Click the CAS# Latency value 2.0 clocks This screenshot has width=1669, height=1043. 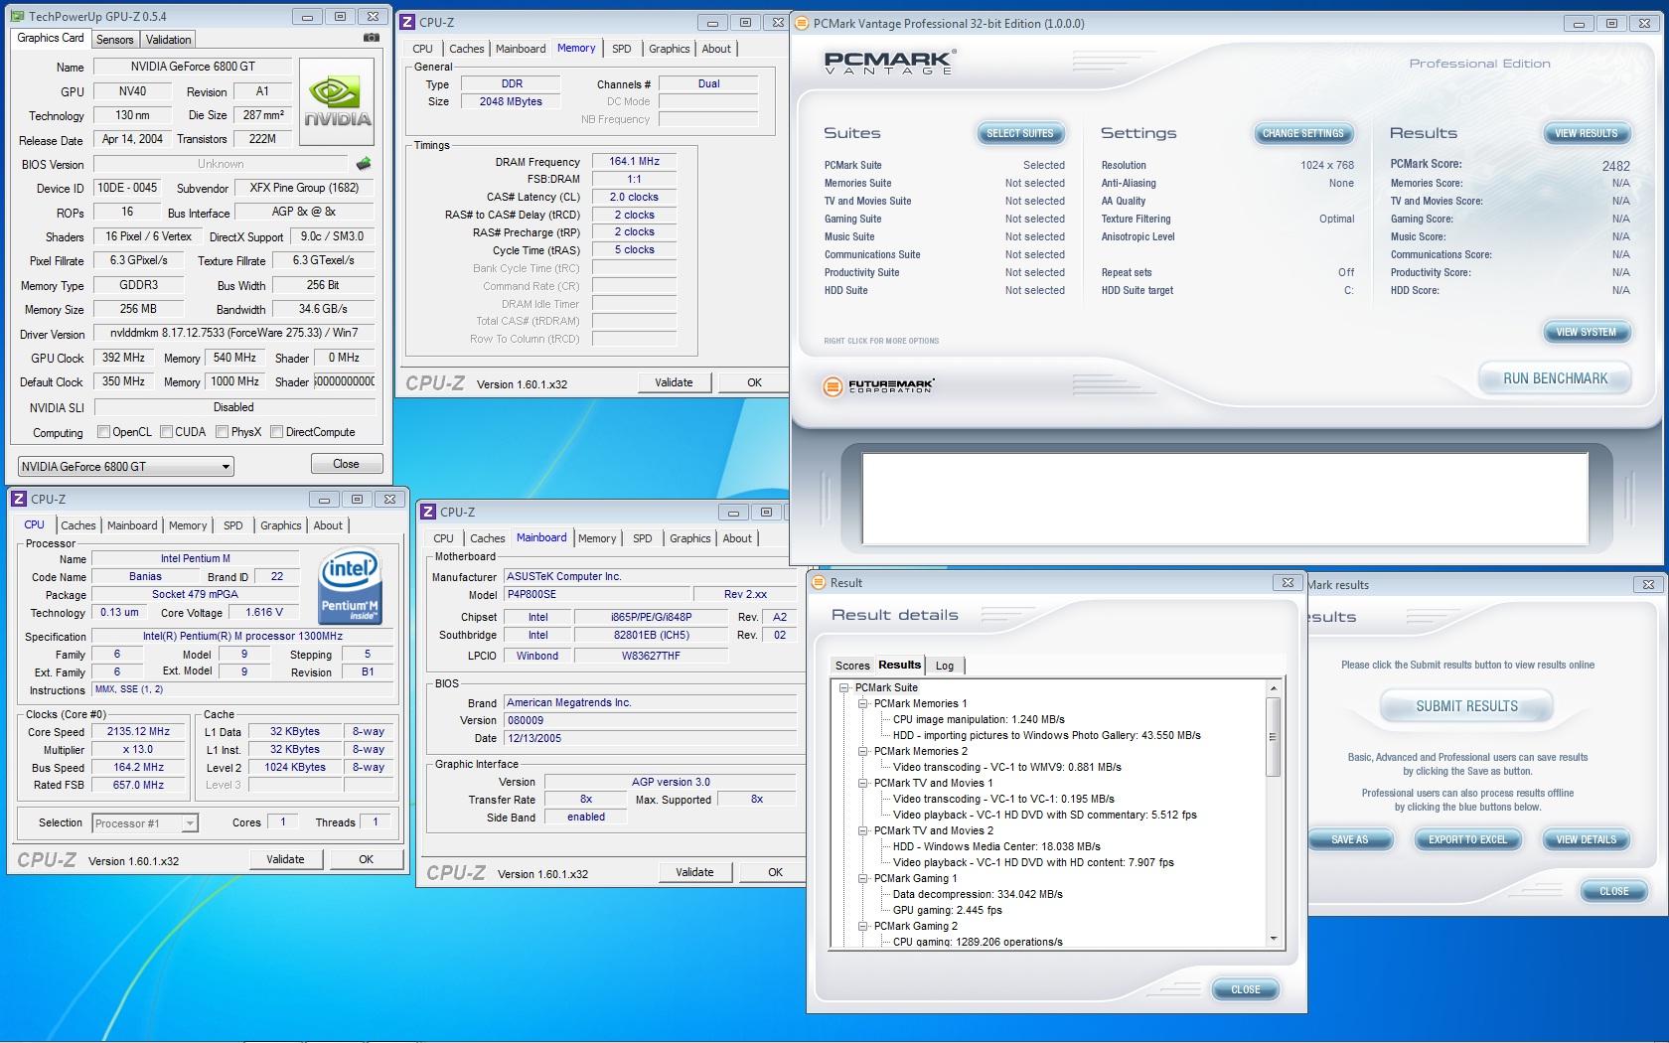[634, 197]
